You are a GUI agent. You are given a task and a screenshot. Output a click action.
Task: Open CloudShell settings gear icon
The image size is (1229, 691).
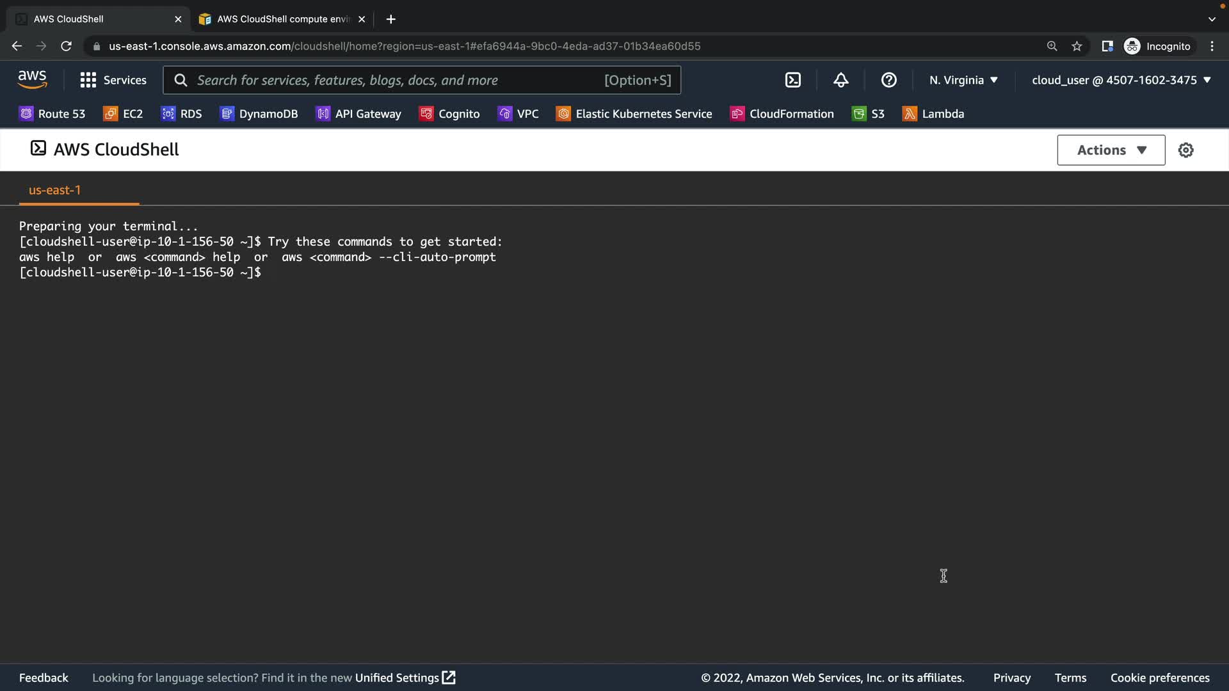pos(1185,150)
